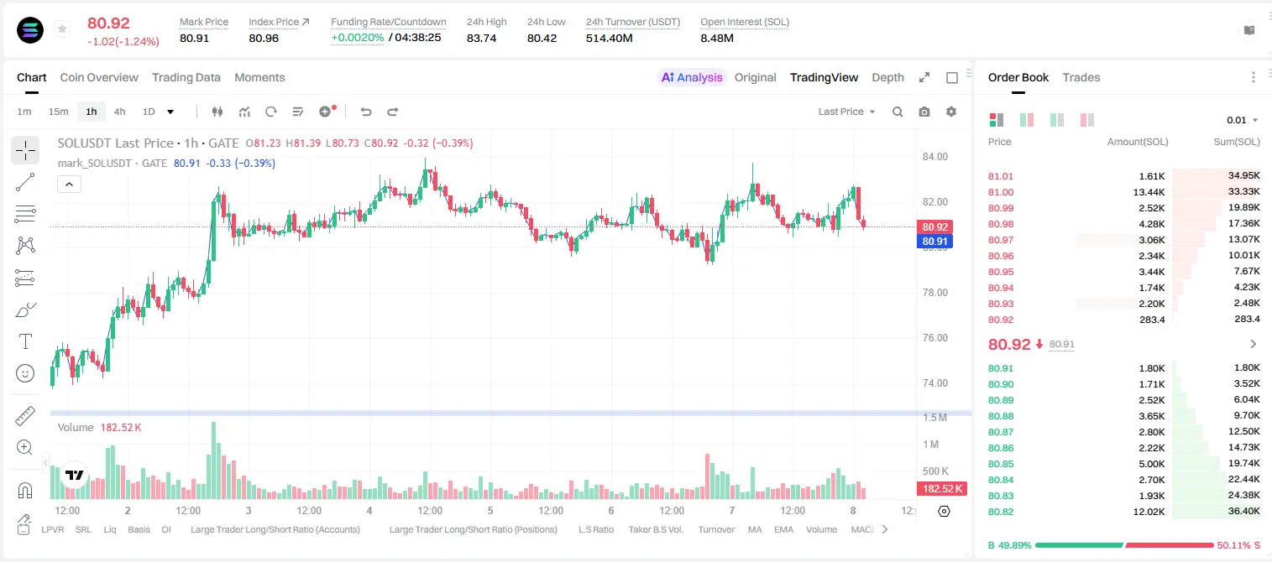
Task: Switch to the Trades tab
Action: click(1081, 77)
